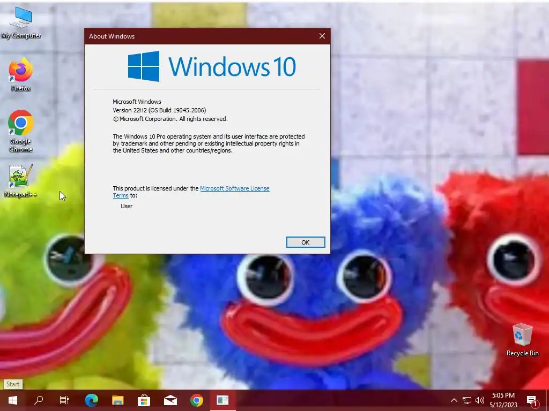
Task: Click the 'Microsoft Windows' text line
Action: coord(137,102)
